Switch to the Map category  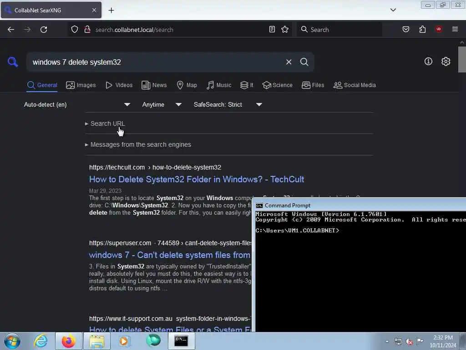[187, 85]
